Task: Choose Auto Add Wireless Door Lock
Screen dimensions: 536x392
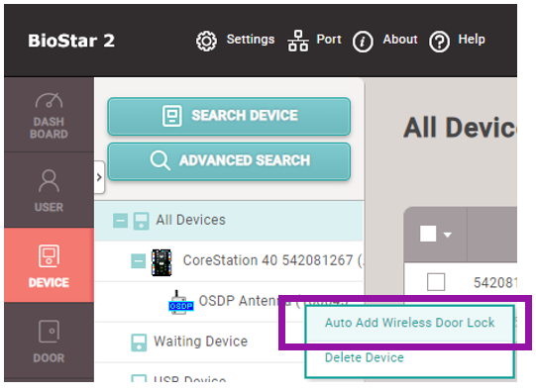Action: pyautogui.click(x=409, y=323)
